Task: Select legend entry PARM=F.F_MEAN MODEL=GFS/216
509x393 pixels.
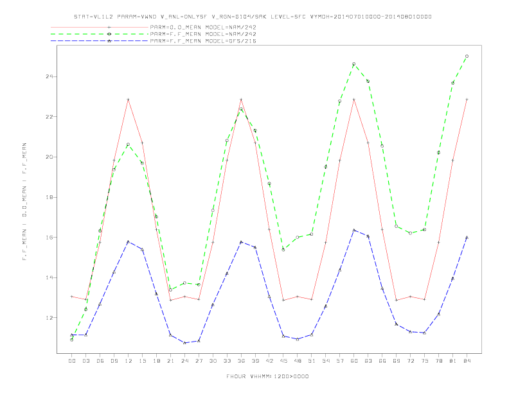Action: (x=203, y=41)
